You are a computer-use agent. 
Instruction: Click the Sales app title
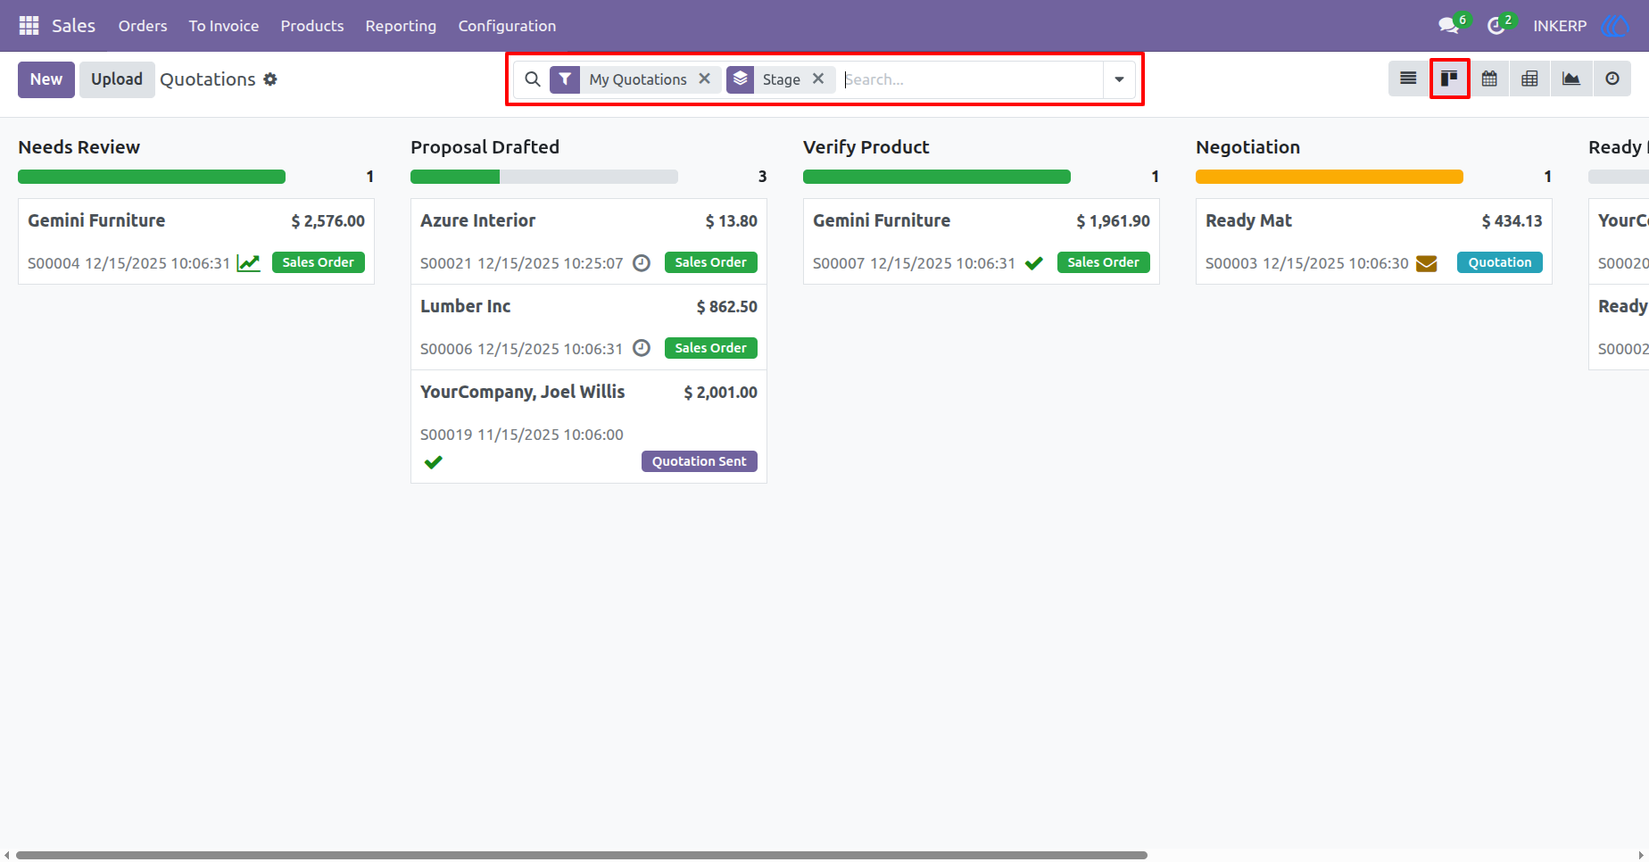point(73,26)
